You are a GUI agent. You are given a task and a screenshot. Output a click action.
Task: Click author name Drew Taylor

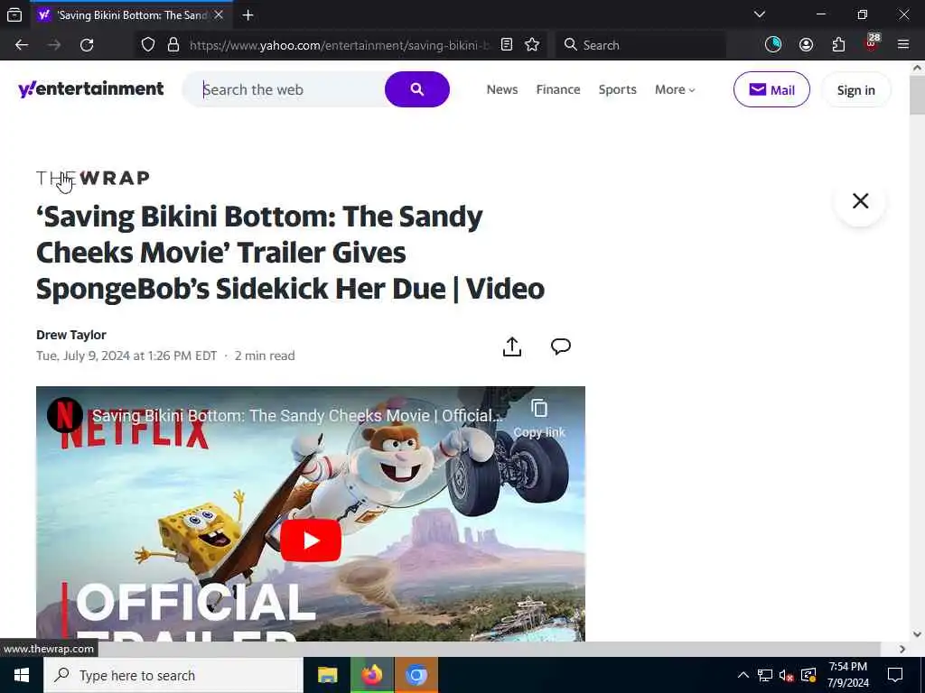point(71,335)
